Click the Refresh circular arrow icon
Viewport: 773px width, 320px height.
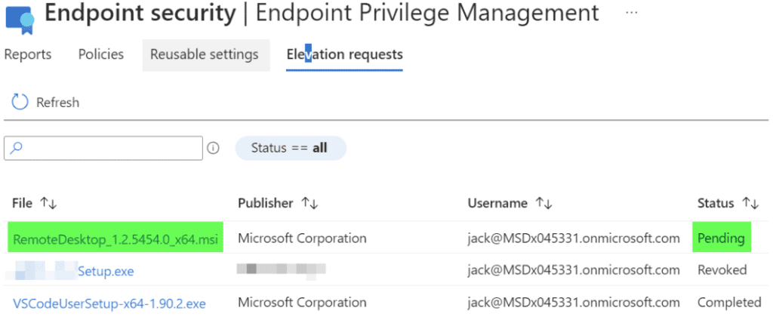(x=20, y=102)
